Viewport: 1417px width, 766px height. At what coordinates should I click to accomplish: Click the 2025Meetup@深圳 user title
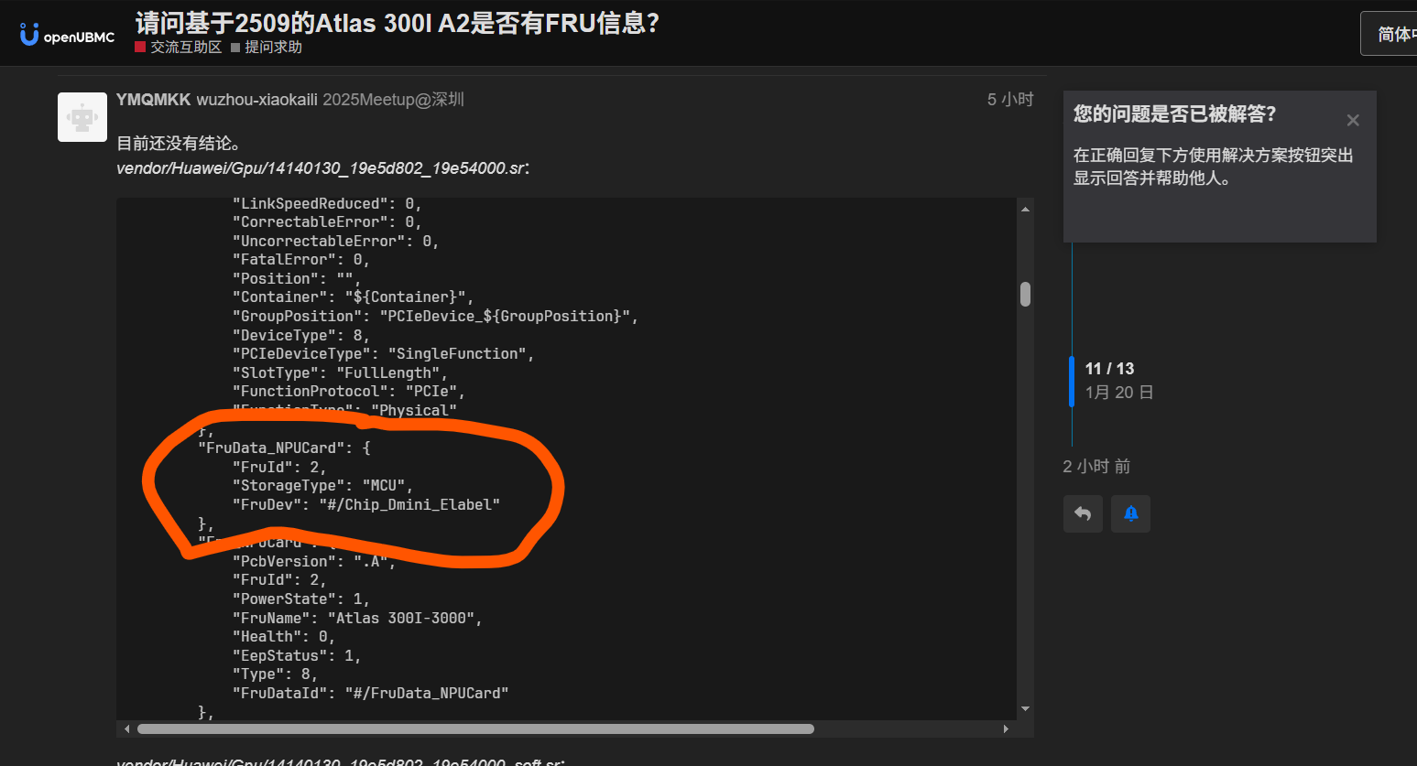click(393, 100)
